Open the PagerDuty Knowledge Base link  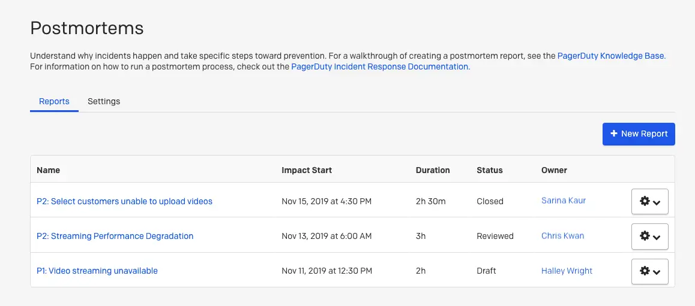point(611,56)
